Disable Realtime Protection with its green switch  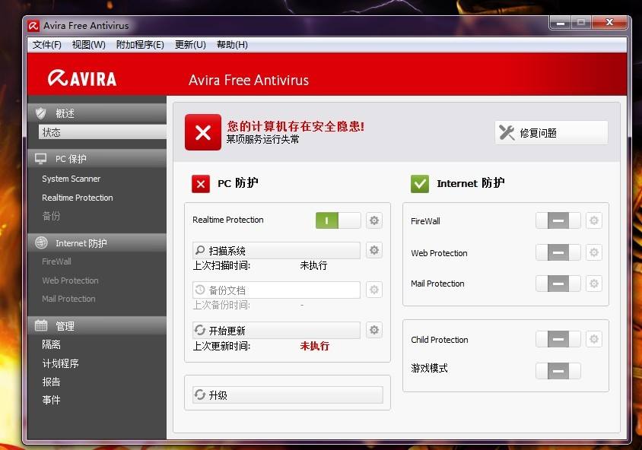tap(327, 220)
